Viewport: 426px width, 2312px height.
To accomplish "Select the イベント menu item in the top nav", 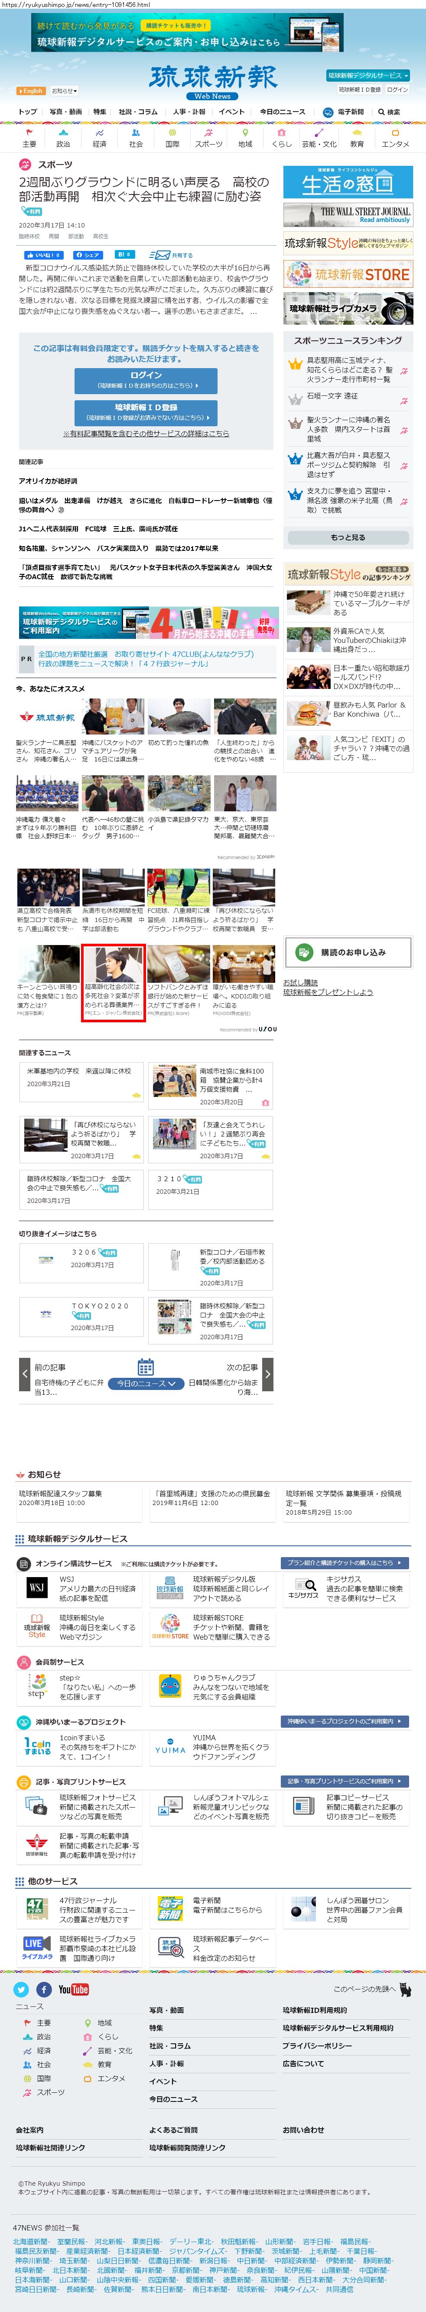I will click(x=231, y=112).
